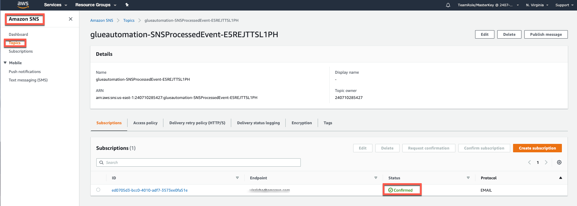Go to Amazon SNS breadcrumb link
577x206 pixels.
pyautogui.click(x=102, y=20)
